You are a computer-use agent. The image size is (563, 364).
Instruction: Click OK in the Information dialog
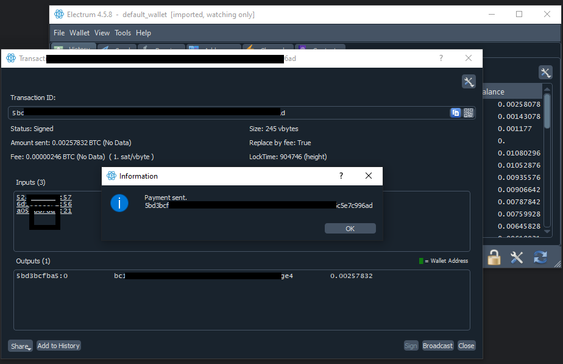pyautogui.click(x=350, y=229)
